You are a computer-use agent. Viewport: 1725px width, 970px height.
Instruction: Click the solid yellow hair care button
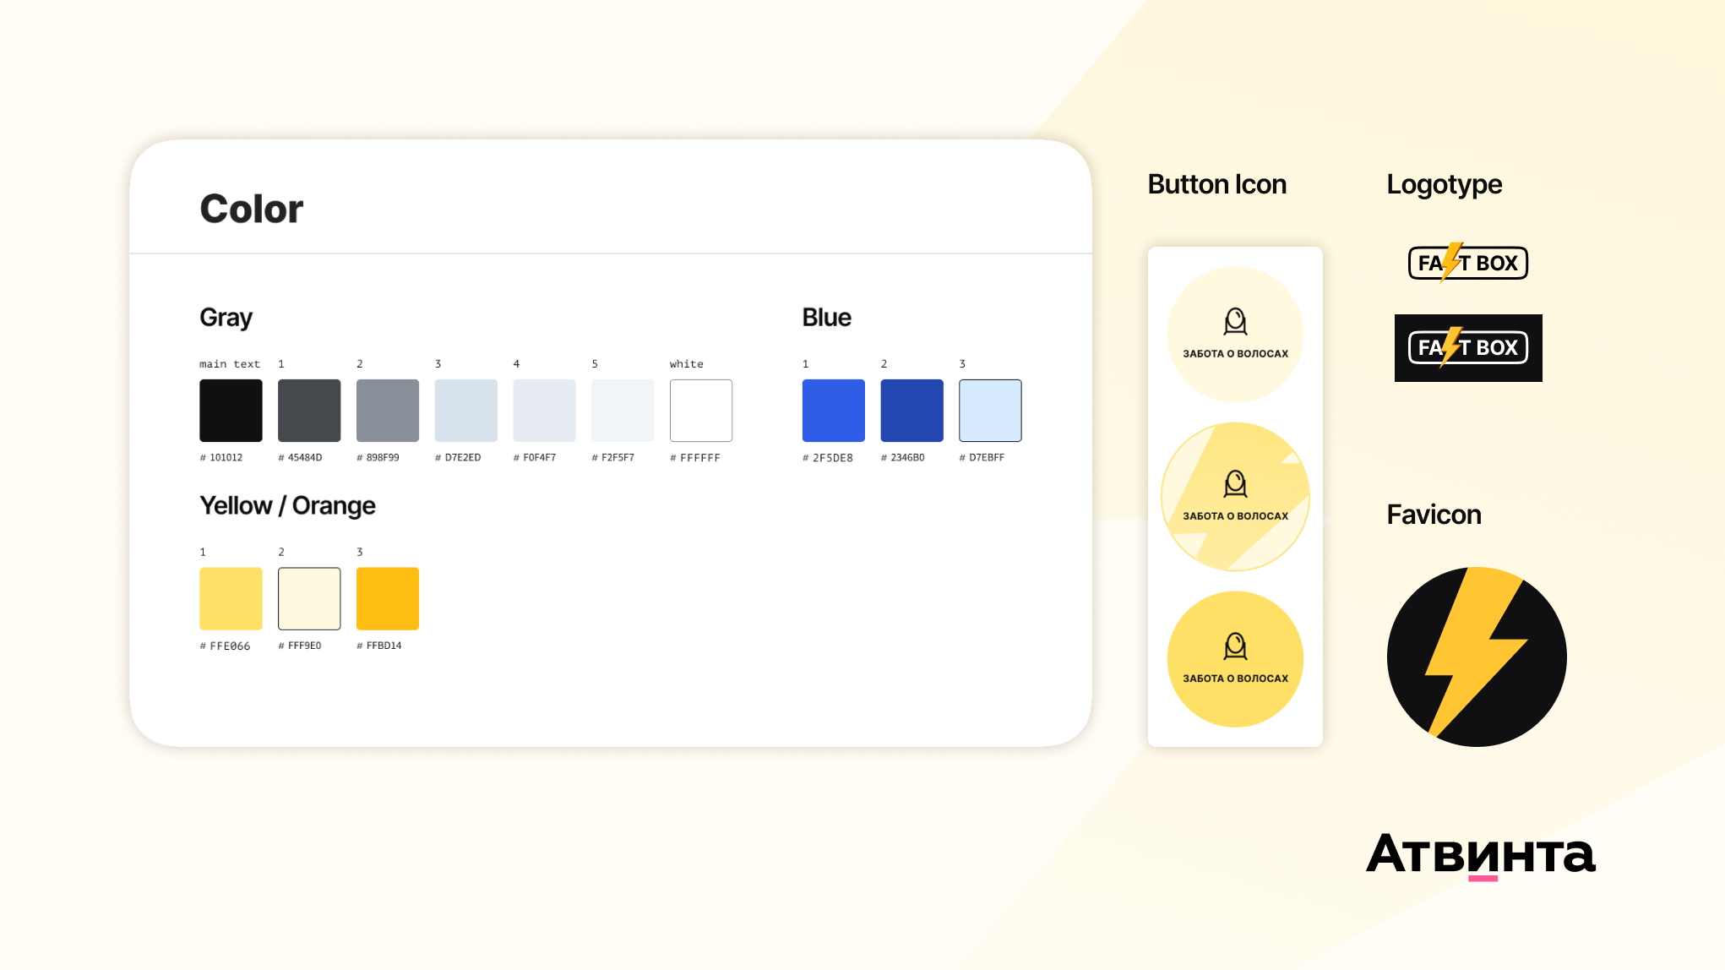pos(1235,659)
